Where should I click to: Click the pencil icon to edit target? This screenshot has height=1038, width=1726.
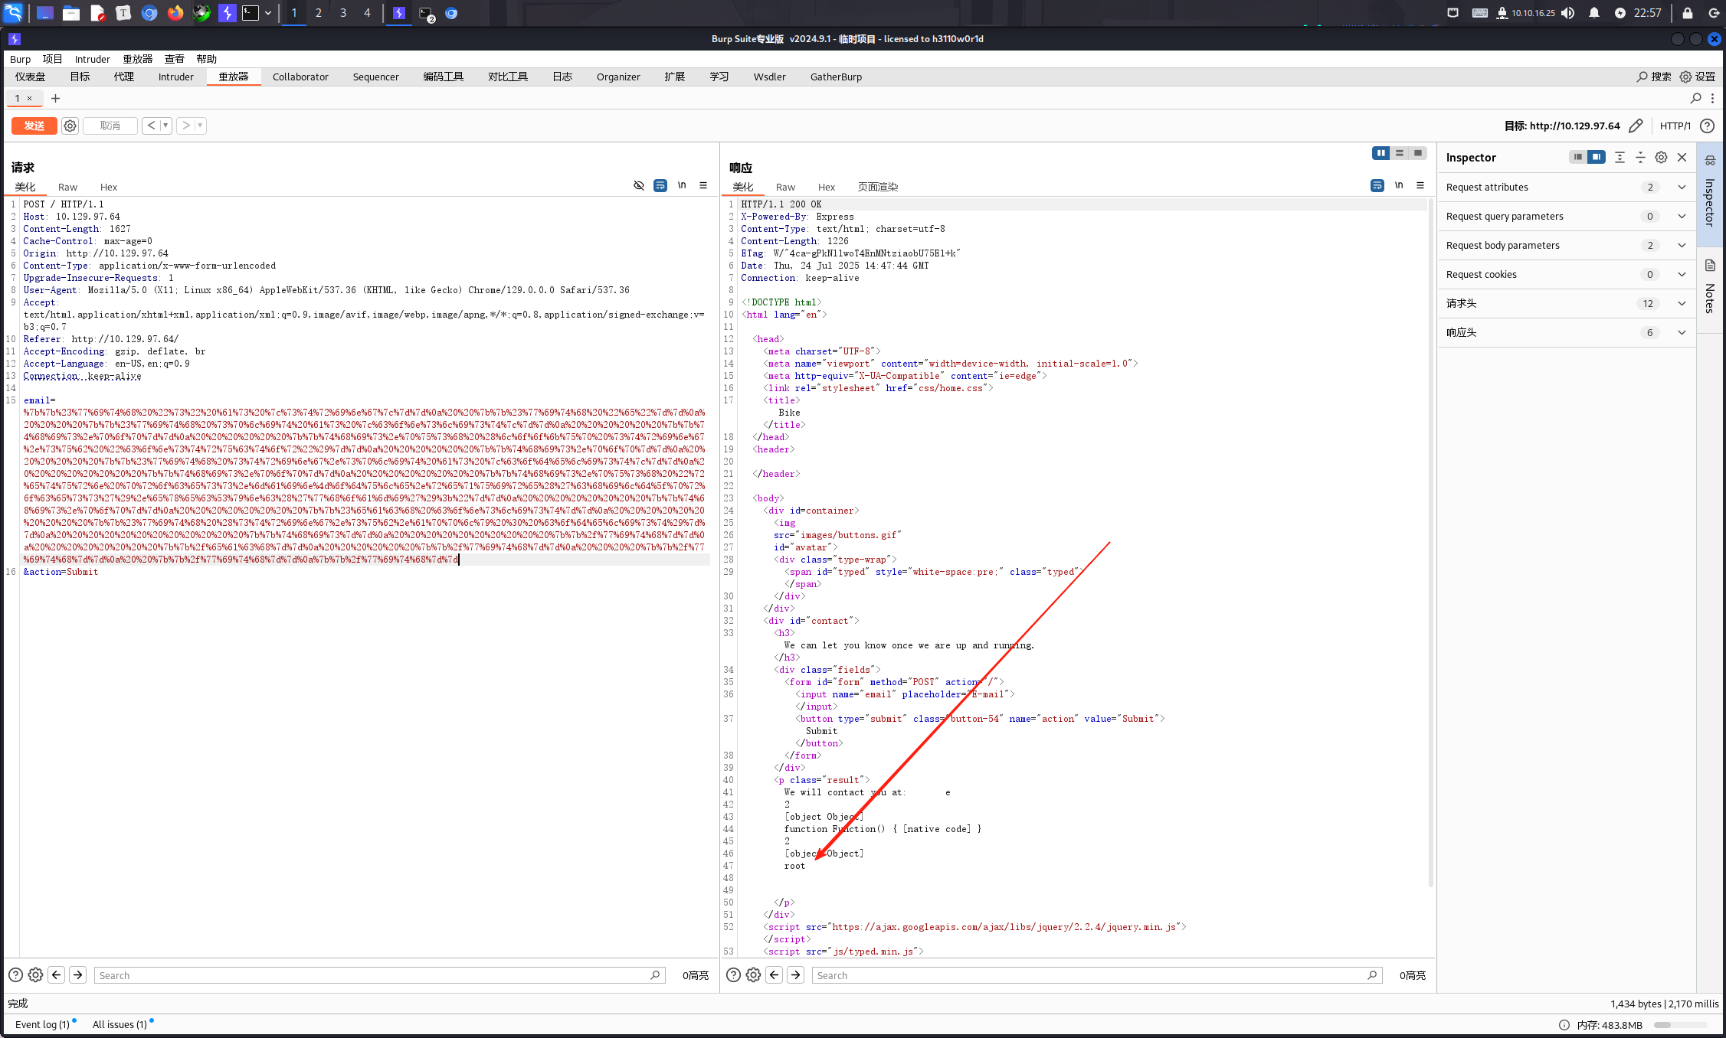click(1636, 126)
